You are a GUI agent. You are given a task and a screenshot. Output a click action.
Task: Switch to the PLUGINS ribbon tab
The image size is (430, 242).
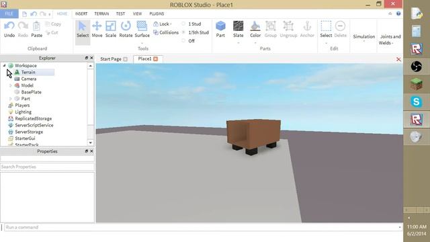pyautogui.click(x=157, y=13)
